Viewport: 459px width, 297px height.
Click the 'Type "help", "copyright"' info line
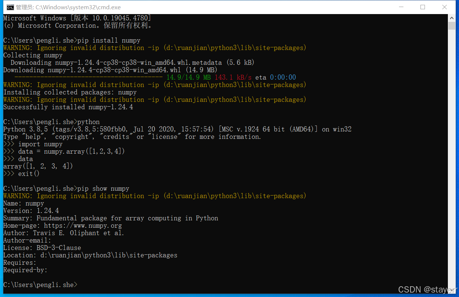click(132, 137)
